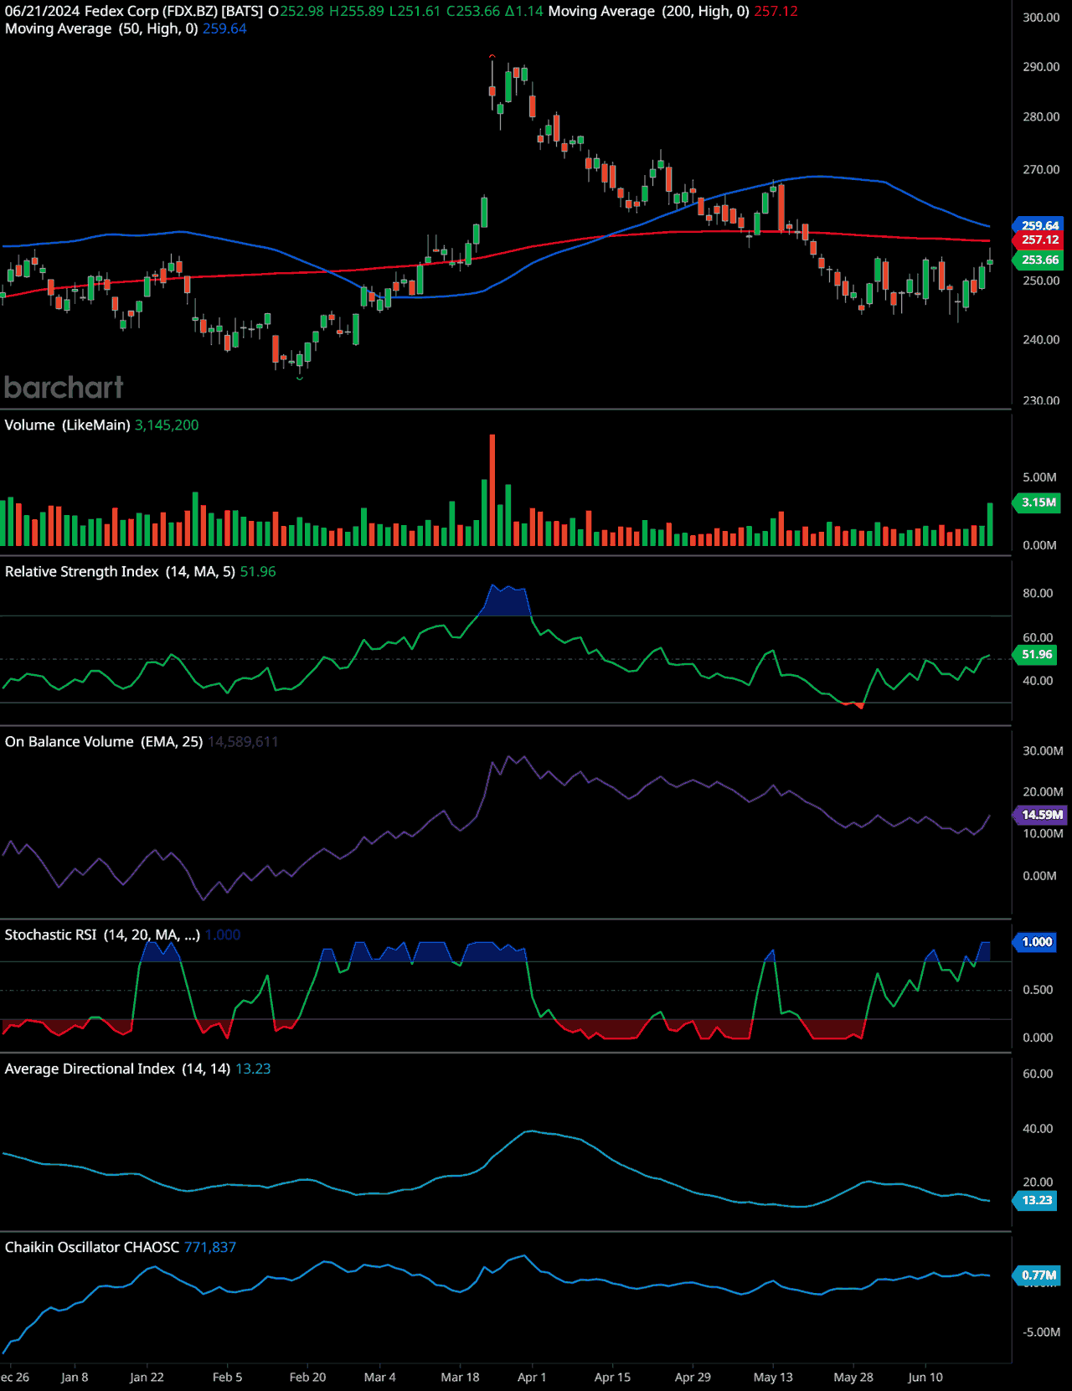This screenshot has height=1391, width=1072.
Task: Click the purple 14.59M axis tag
Action: (1041, 815)
